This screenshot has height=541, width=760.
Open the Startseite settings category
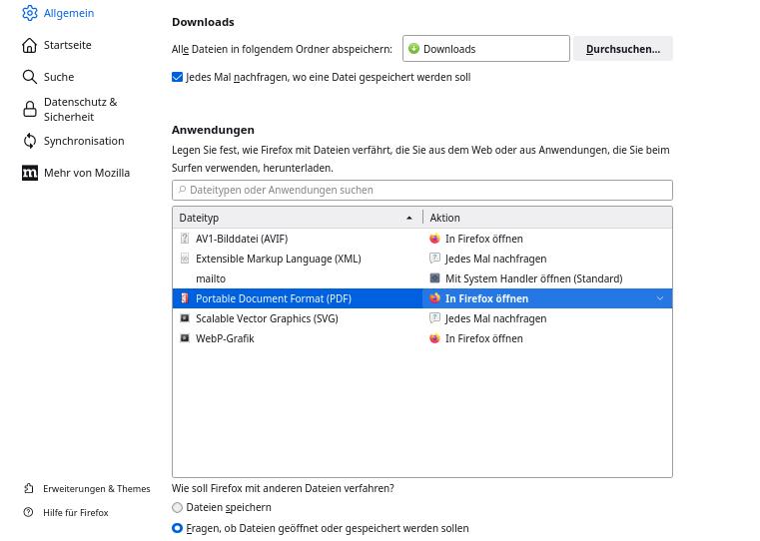point(67,45)
